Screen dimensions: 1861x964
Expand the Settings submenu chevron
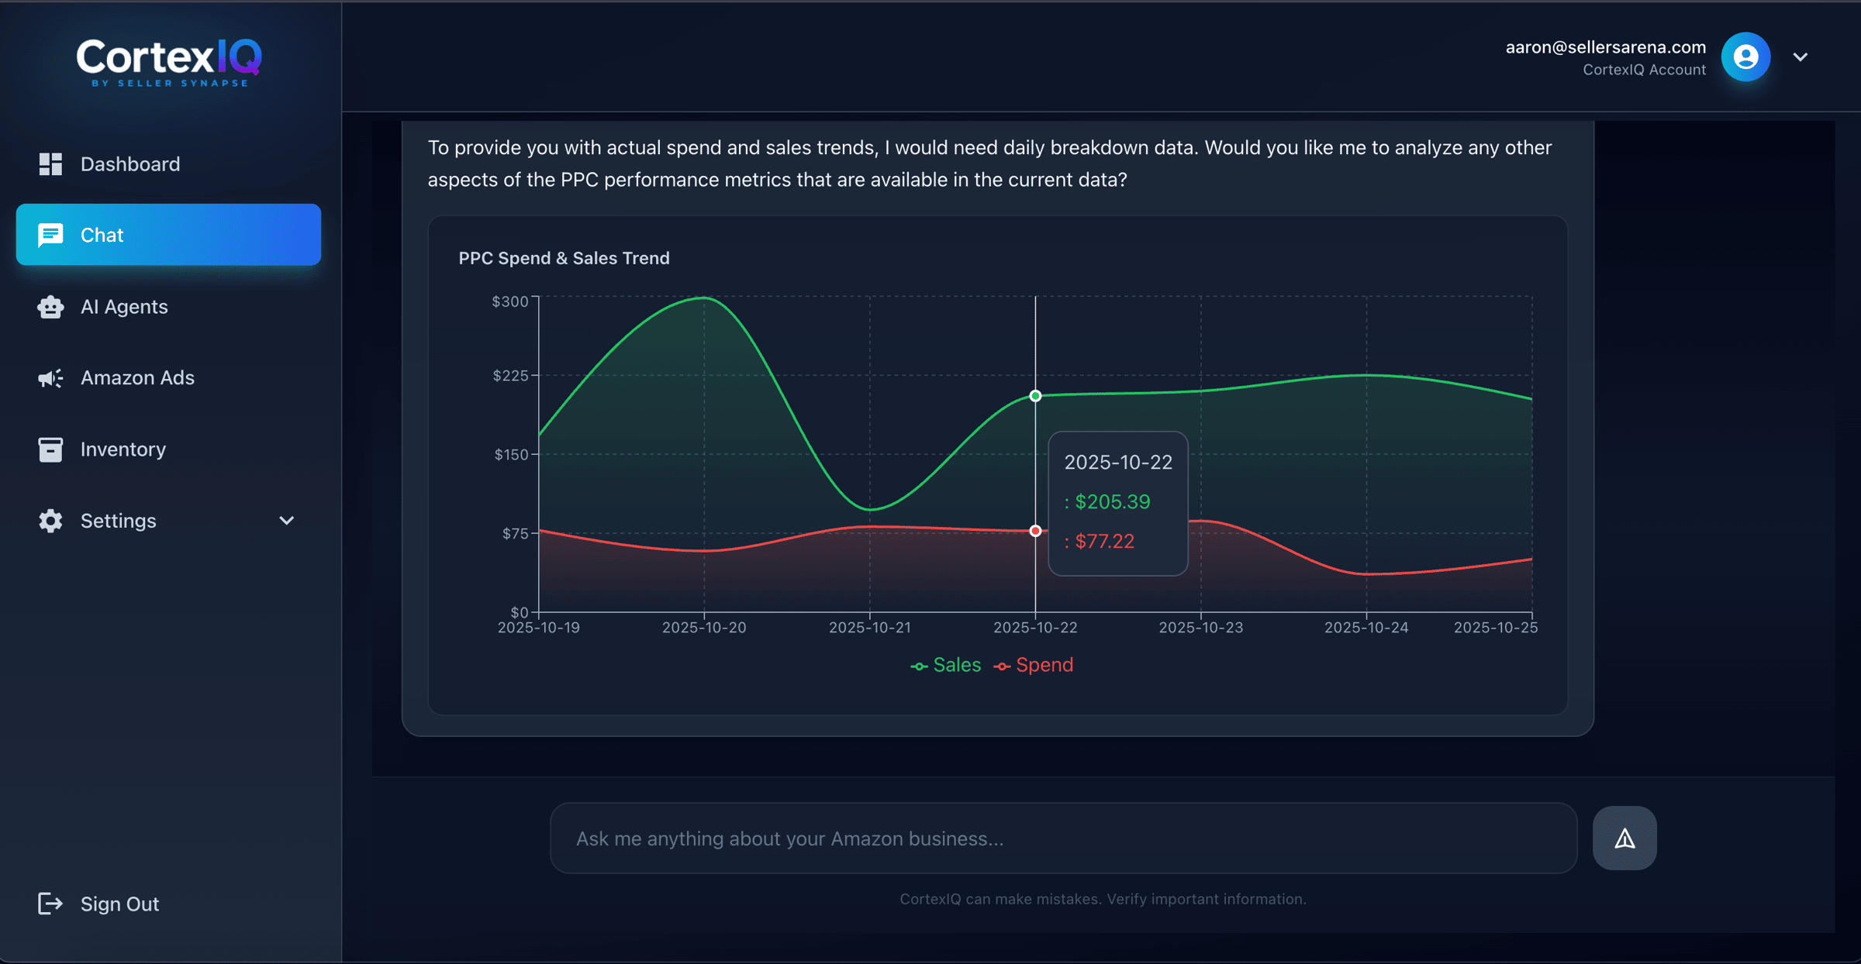coord(287,521)
